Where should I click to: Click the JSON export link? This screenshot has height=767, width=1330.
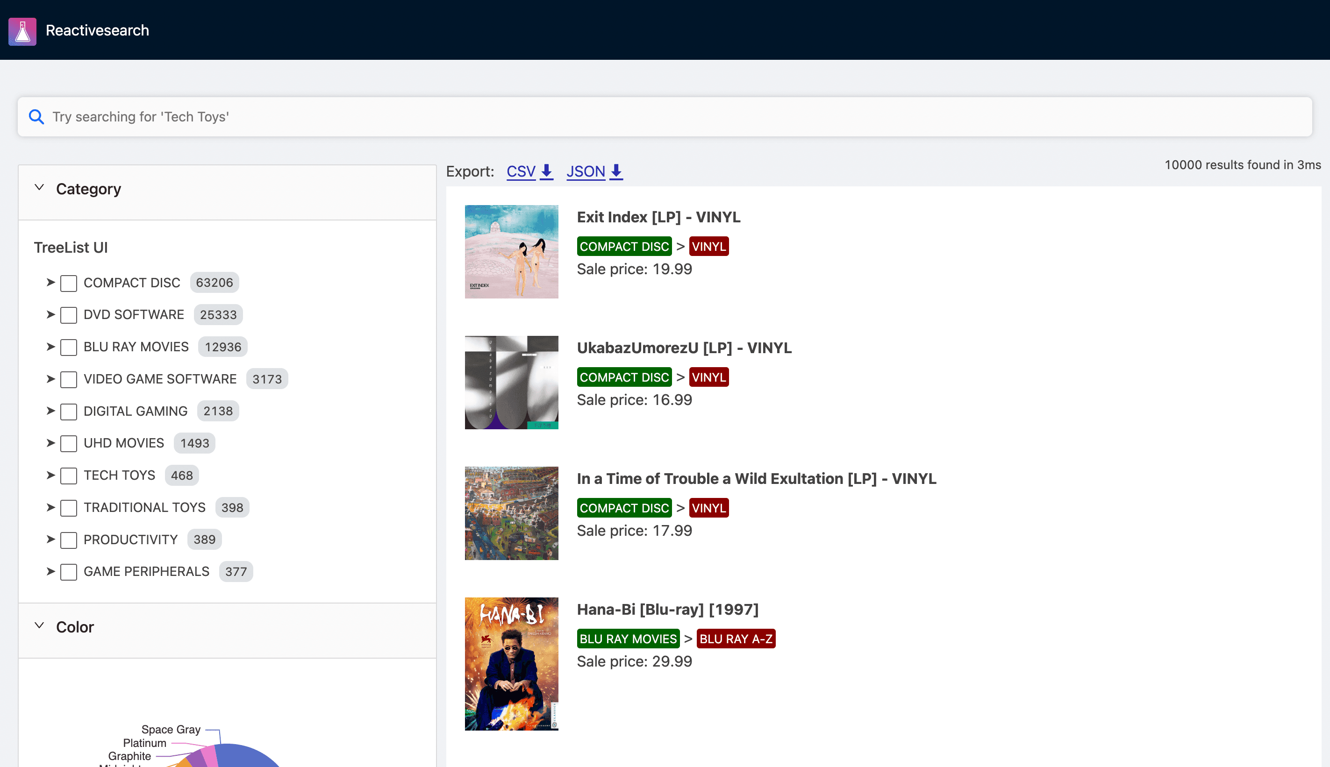[x=586, y=171]
